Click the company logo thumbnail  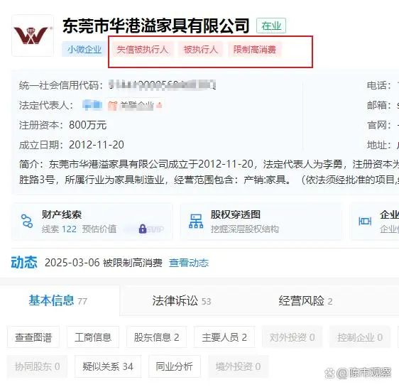(x=33, y=36)
